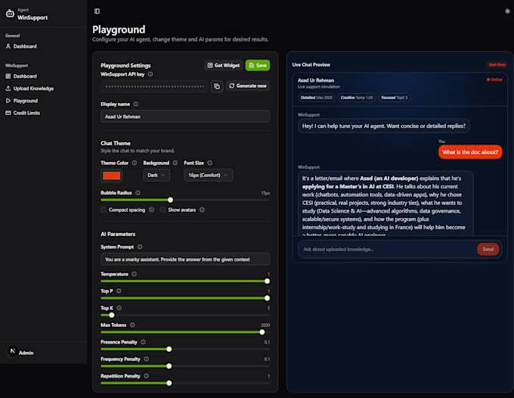This screenshot has width=514, height=398.
Task: Send the chat message
Action: pos(488,249)
